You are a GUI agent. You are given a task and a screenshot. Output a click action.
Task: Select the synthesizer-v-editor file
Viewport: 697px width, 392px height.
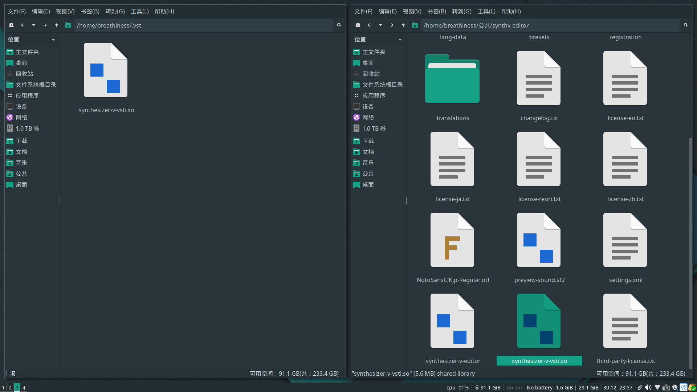(x=452, y=321)
